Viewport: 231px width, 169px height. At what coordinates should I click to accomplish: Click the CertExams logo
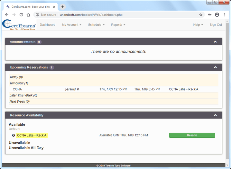click(x=19, y=25)
